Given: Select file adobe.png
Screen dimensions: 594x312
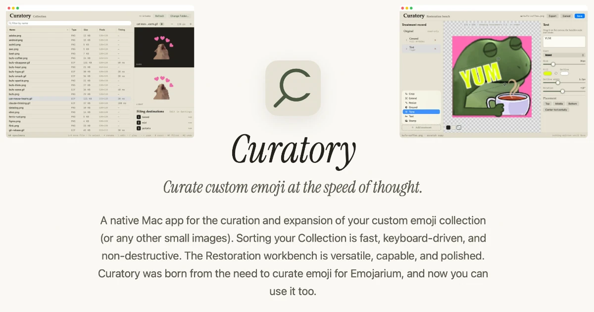Looking at the screenshot, I should [15, 36].
